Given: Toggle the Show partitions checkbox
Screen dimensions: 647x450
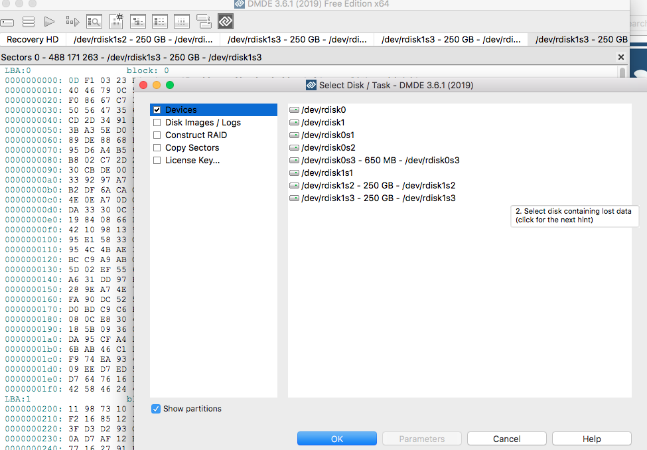Looking at the screenshot, I should click(x=156, y=409).
